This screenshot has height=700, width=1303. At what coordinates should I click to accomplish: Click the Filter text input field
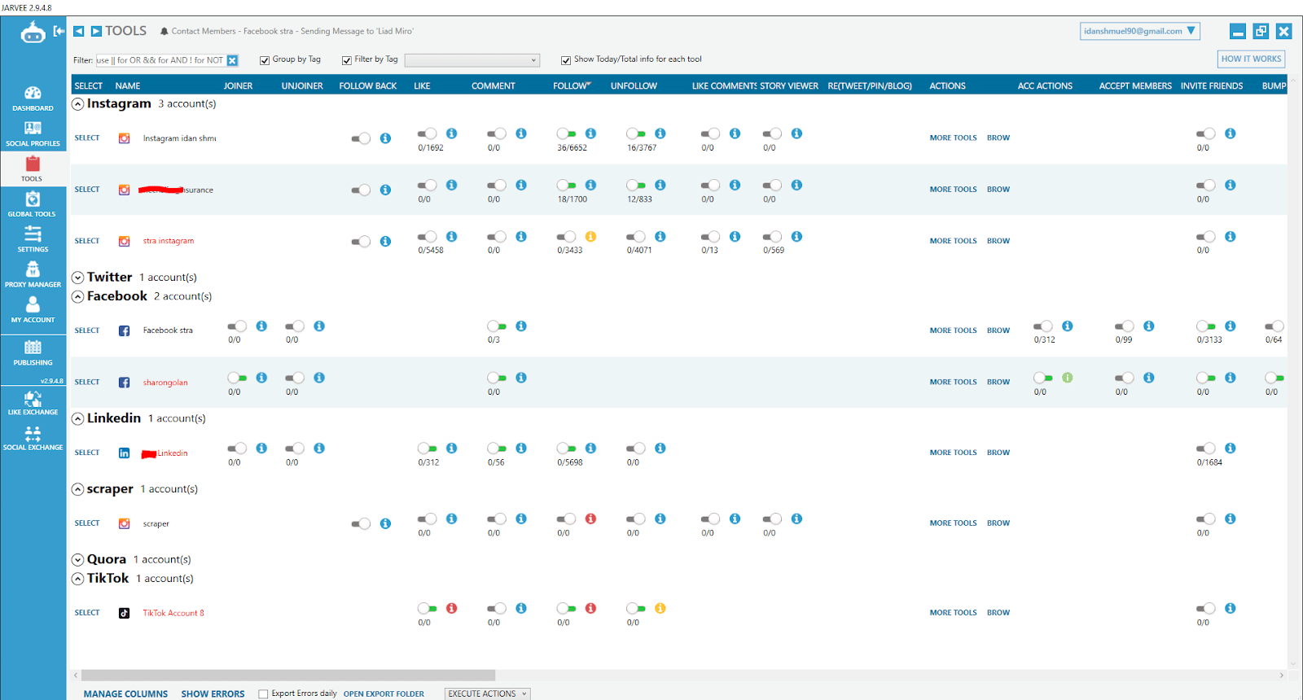[160, 60]
